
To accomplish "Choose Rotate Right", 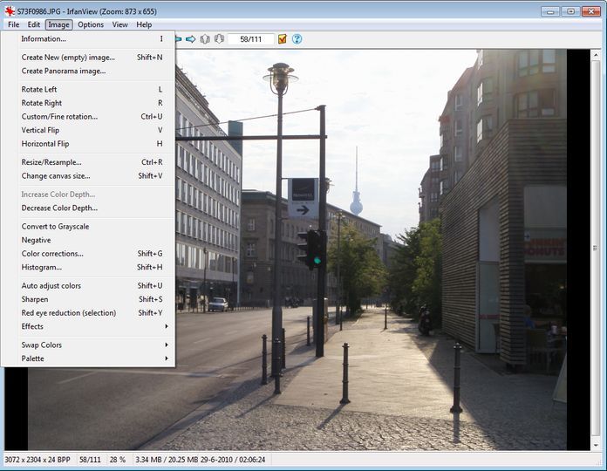I will coord(92,103).
